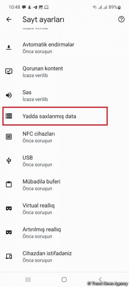
Task: Tap recent apps button in navigation bar
Action: point(28,280)
